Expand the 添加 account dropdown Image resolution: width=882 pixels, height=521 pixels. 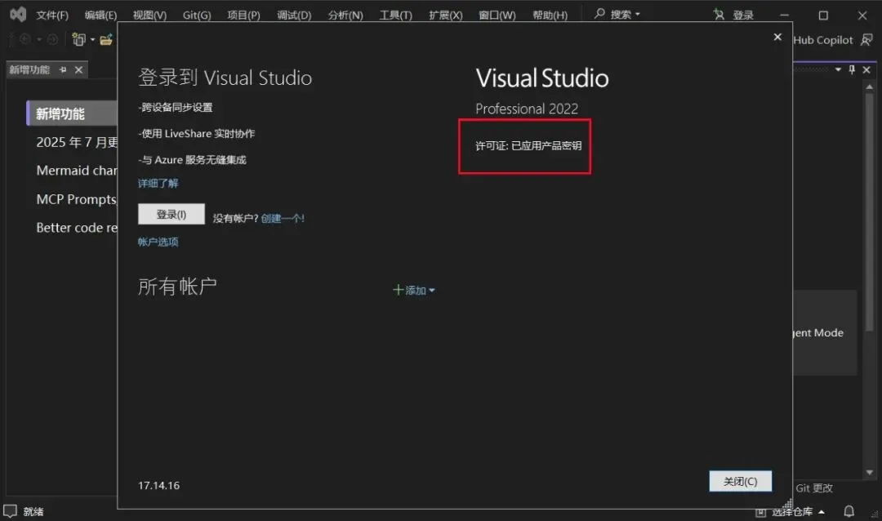[x=414, y=291]
